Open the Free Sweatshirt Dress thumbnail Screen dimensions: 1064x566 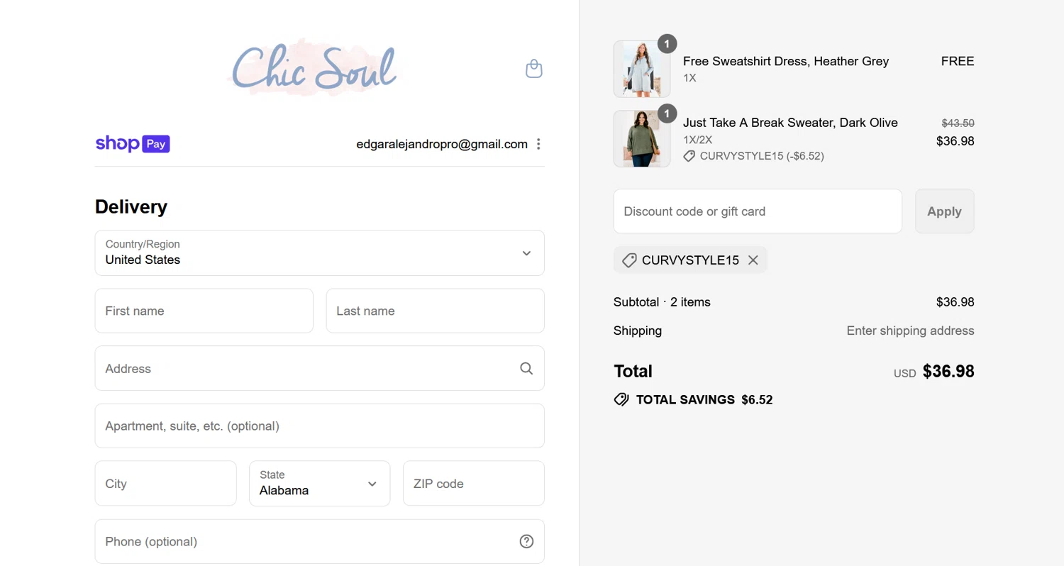coord(642,69)
